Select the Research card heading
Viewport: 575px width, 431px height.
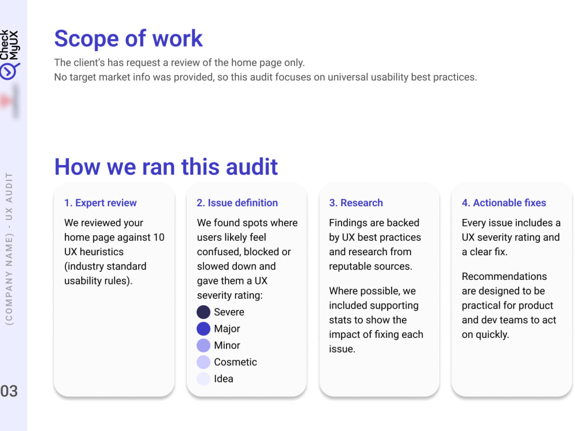[x=356, y=203]
